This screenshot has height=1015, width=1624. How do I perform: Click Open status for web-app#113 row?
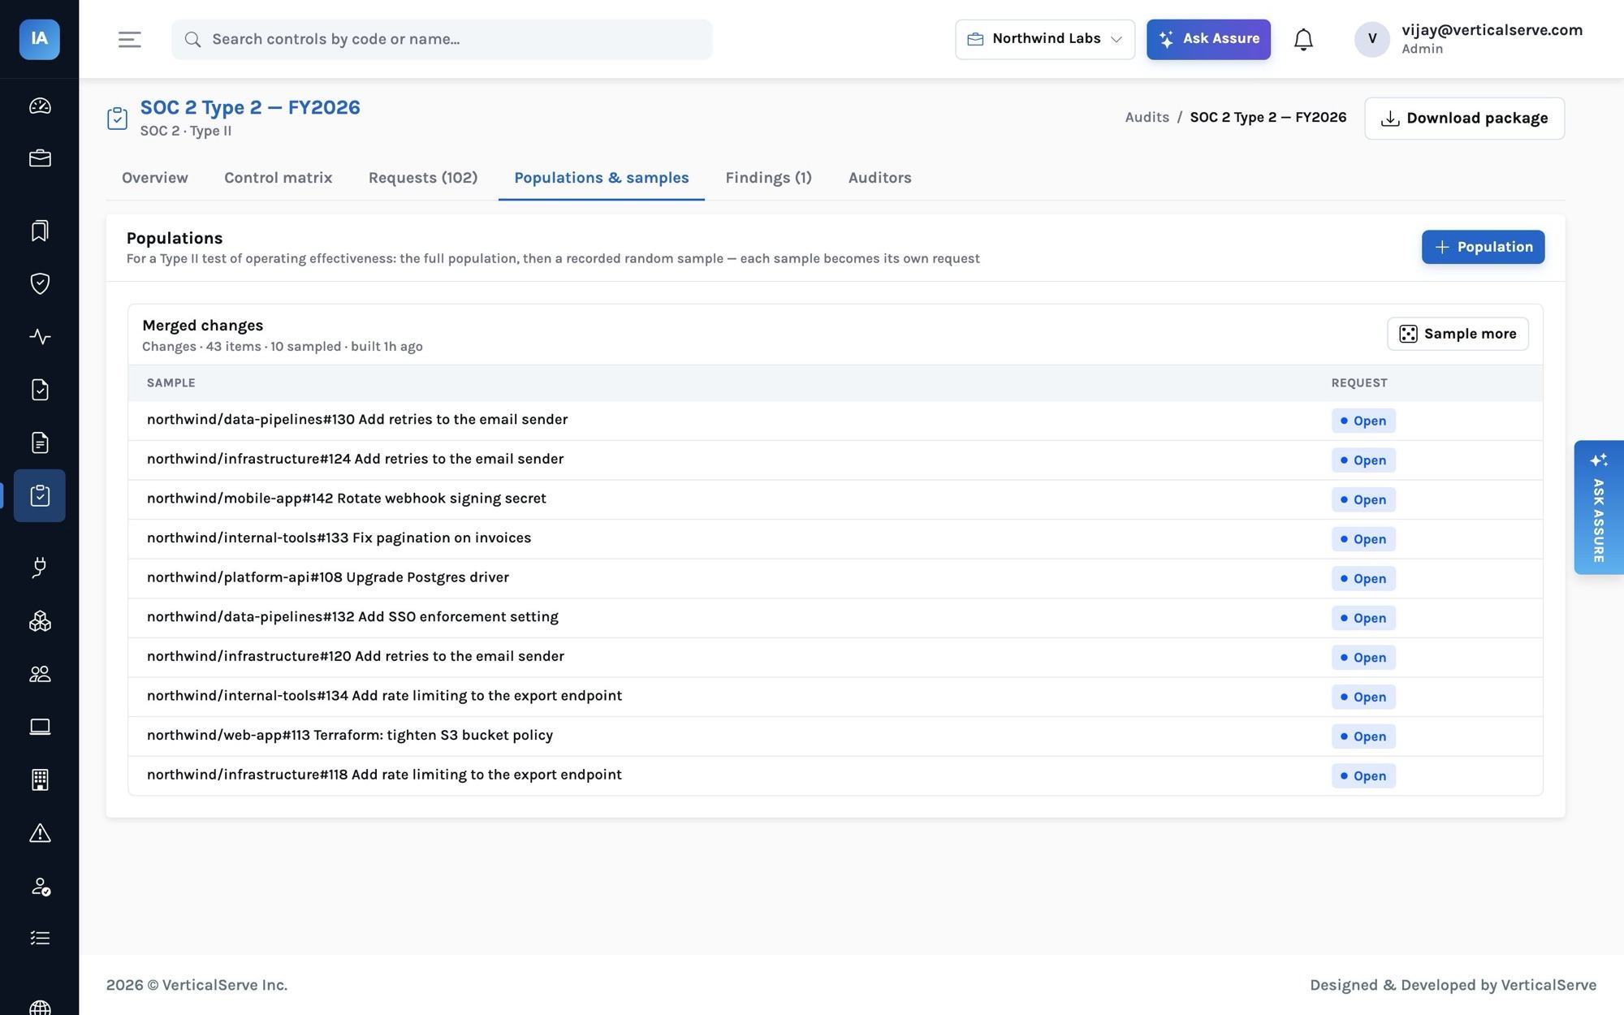1363,736
